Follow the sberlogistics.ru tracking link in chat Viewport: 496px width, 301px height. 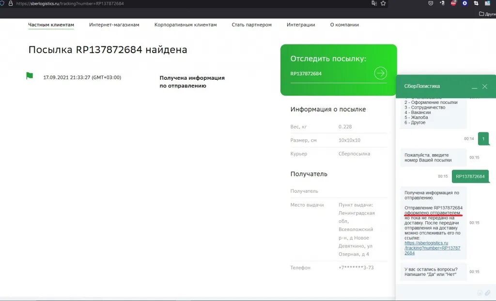pos(432,248)
